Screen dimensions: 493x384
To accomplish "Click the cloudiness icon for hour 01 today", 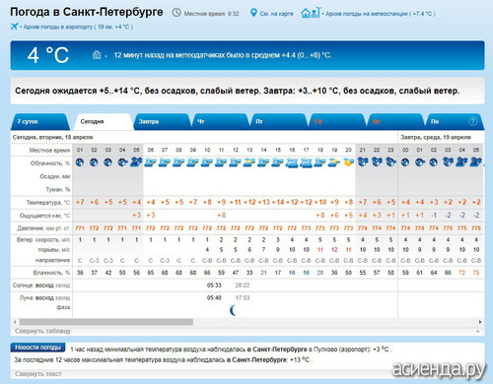I will pyautogui.click(x=80, y=162).
